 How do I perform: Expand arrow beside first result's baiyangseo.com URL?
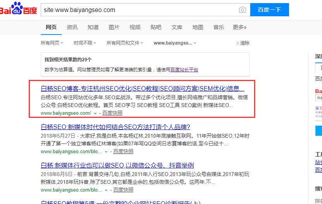click(x=95, y=113)
